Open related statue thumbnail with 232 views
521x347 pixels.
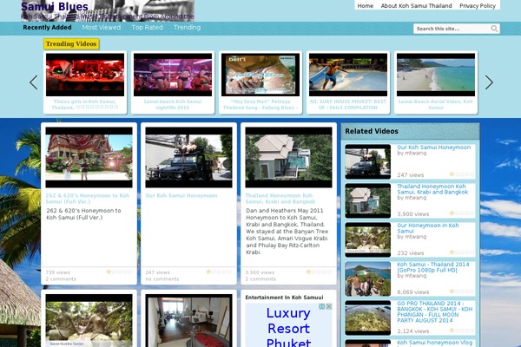coord(368,239)
